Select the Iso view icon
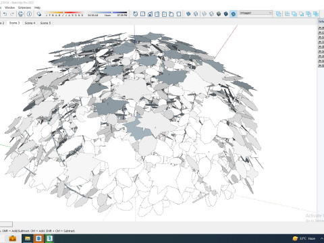324x243 pixels. [x=135, y=14]
